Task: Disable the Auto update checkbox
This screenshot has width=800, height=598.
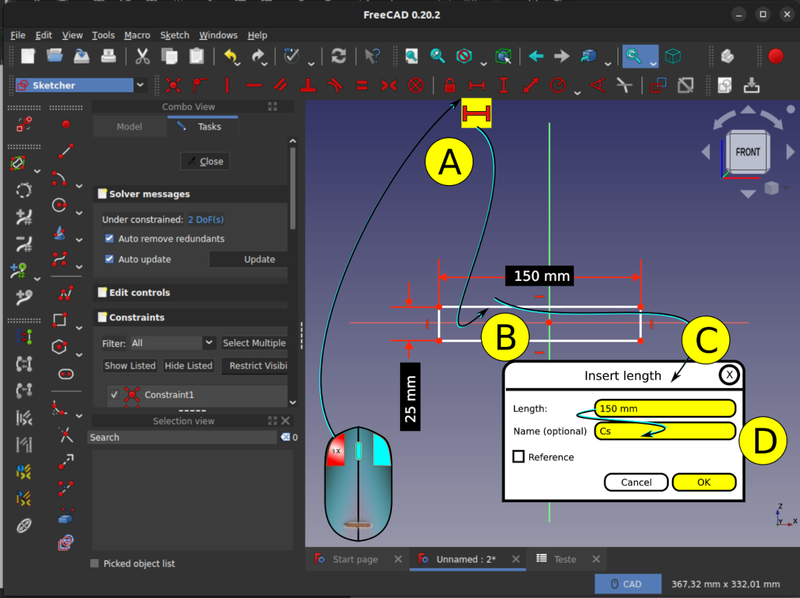Action: point(109,259)
